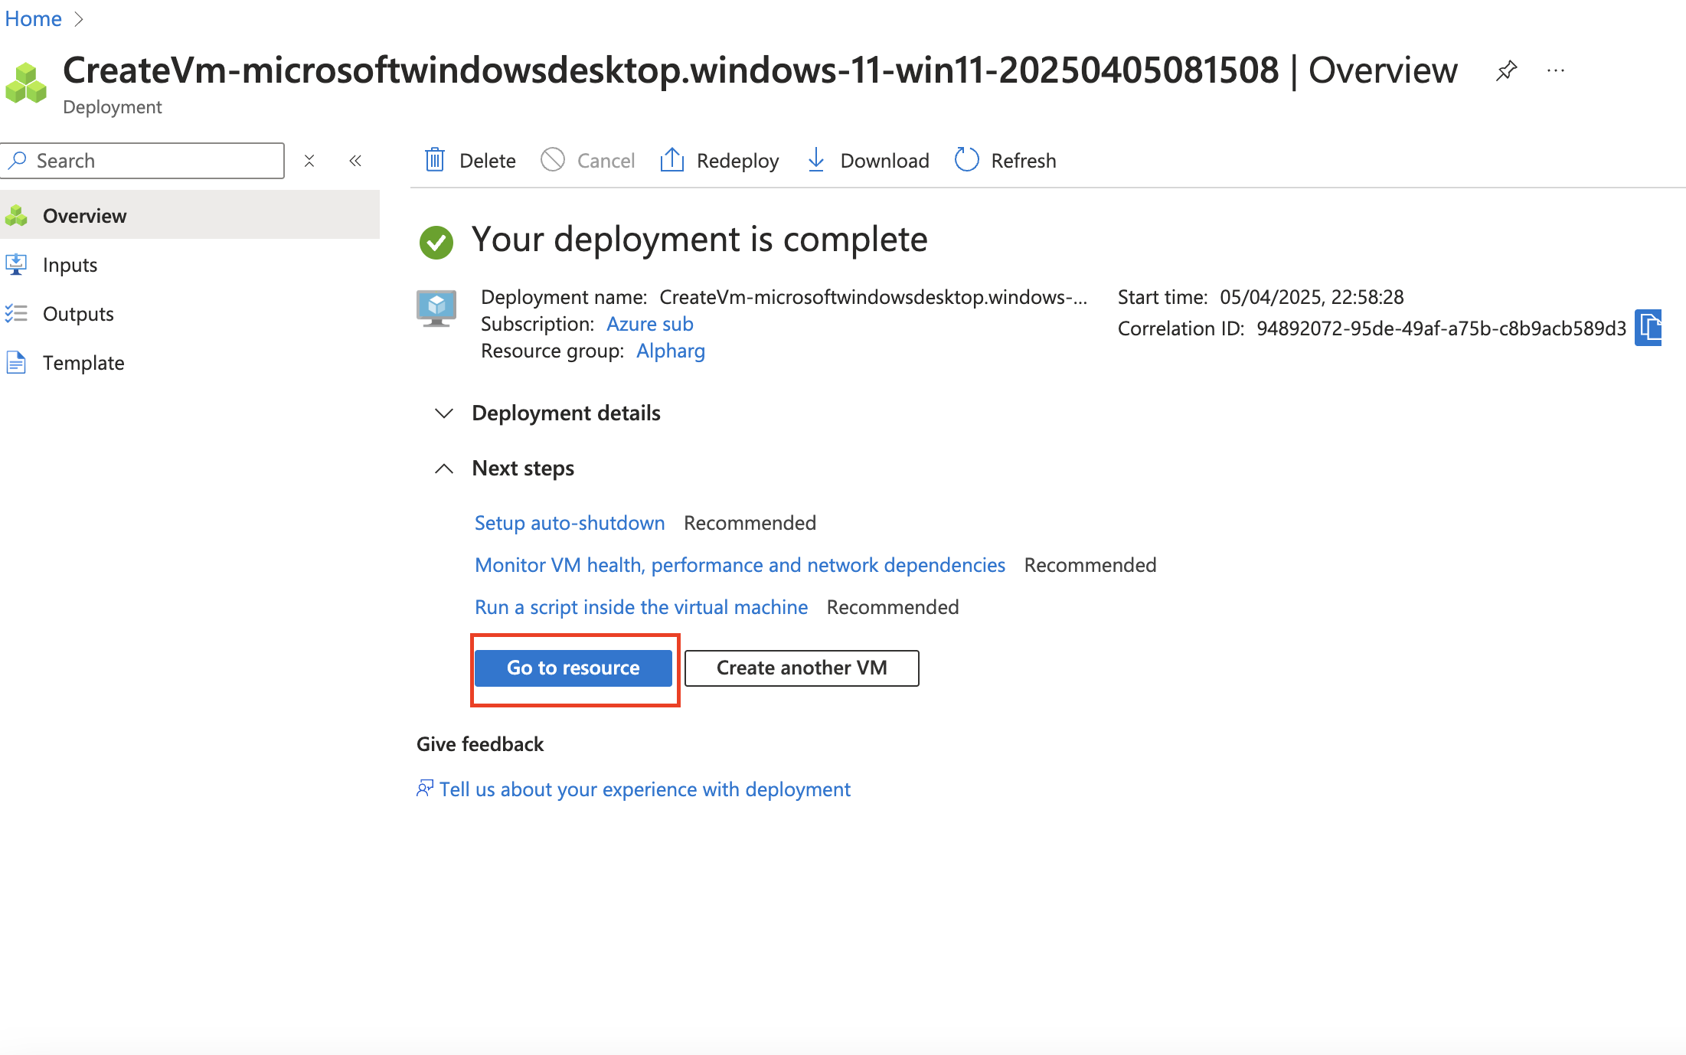Image resolution: width=1686 pixels, height=1055 pixels.
Task: Click the Download toolbar label
Action: (x=885, y=161)
